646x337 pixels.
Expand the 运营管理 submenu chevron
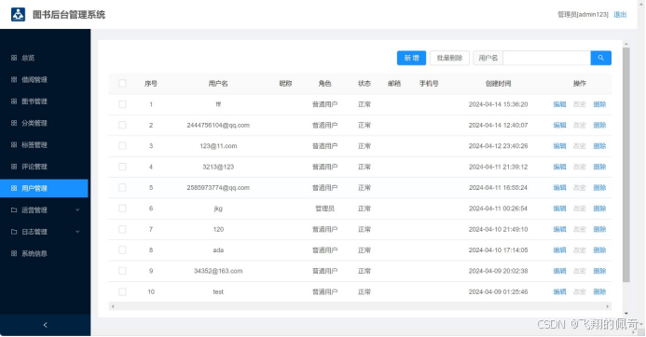[x=77, y=209]
